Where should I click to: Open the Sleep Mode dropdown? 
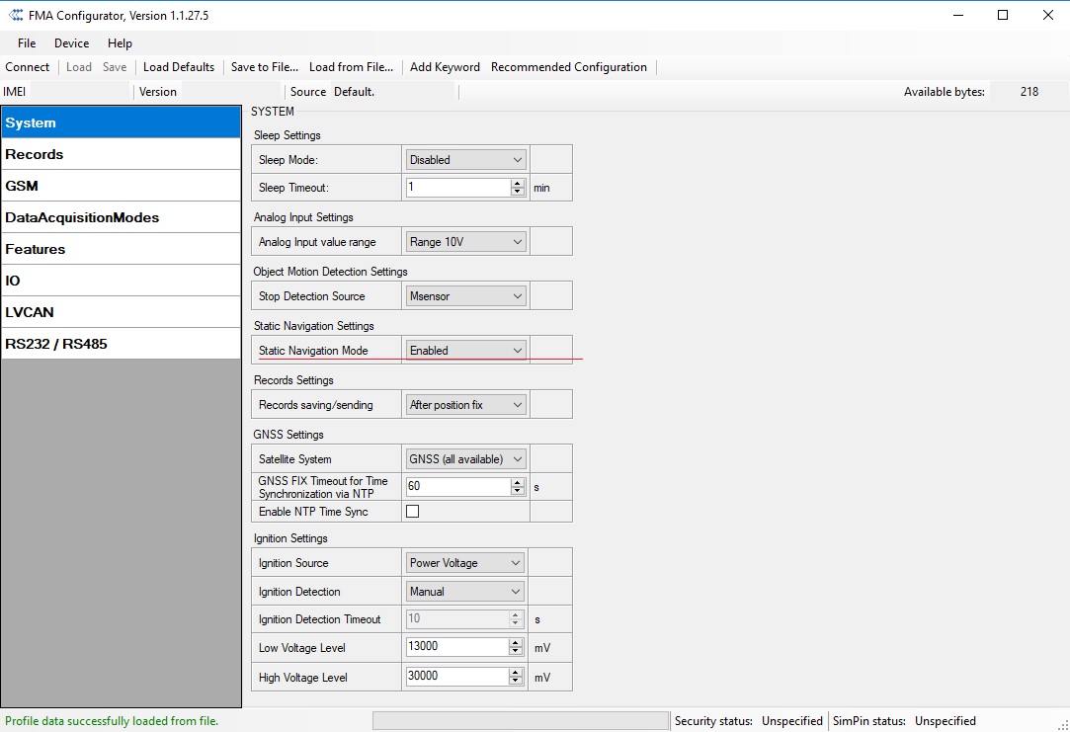[x=465, y=160]
